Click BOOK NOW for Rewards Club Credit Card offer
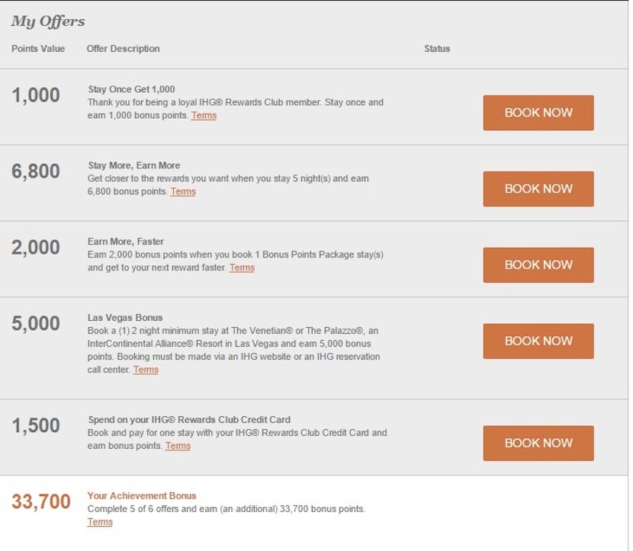The height and width of the screenshot is (551, 633). [538, 443]
